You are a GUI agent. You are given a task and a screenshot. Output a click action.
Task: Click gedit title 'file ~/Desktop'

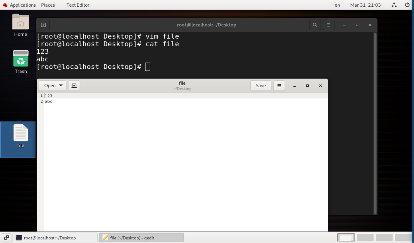pos(182,86)
